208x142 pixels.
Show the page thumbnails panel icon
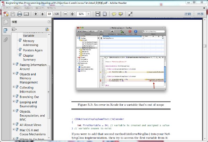click(x=6, y=22)
